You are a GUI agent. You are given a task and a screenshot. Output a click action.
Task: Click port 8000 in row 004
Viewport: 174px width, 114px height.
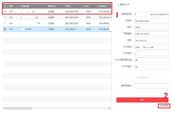tap(88, 29)
